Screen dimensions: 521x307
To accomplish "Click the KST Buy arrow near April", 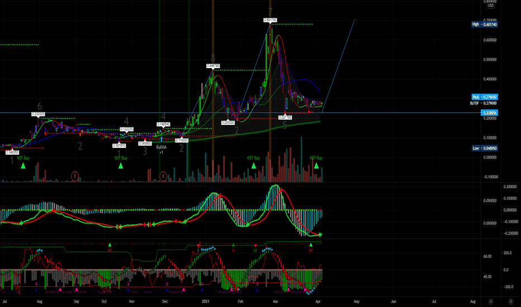I will tap(316, 166).
